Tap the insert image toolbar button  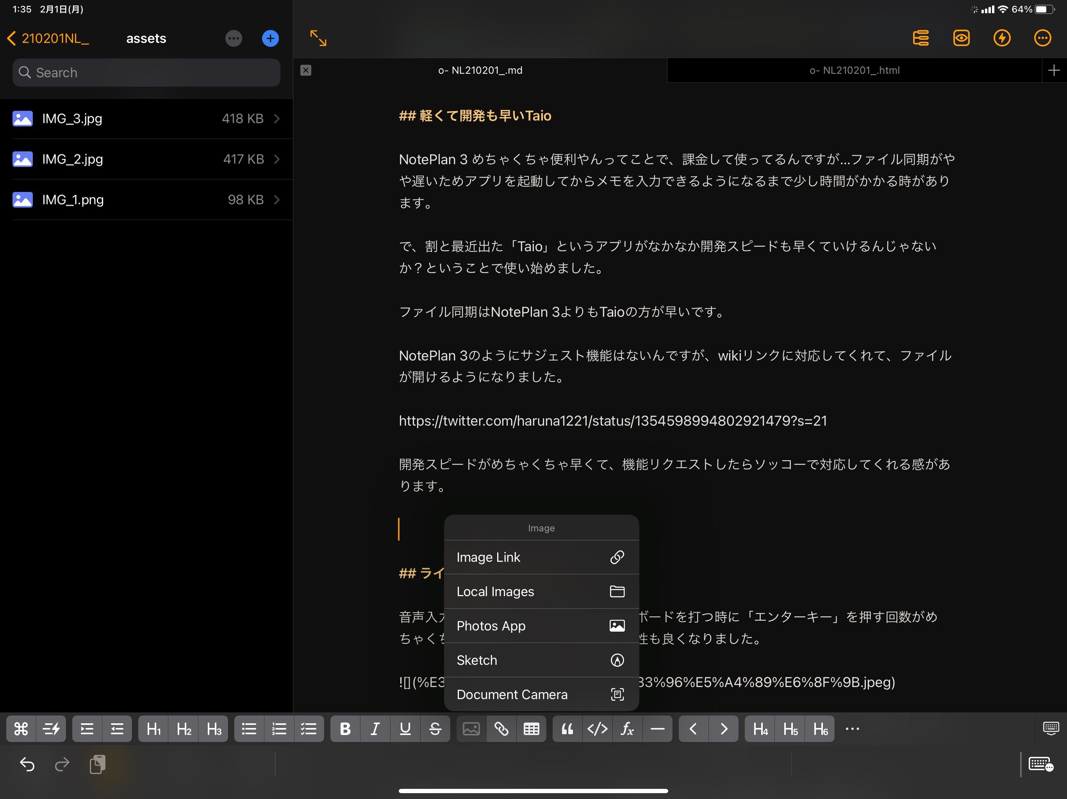tap(471, 729)
